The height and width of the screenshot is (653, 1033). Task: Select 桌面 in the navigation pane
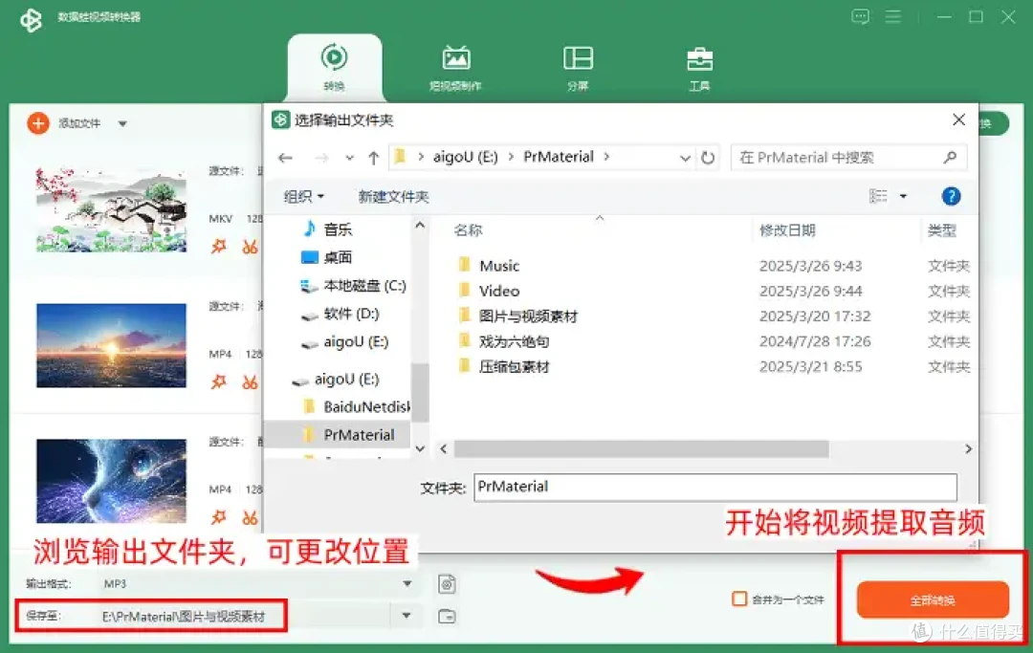tap(338, 257)
